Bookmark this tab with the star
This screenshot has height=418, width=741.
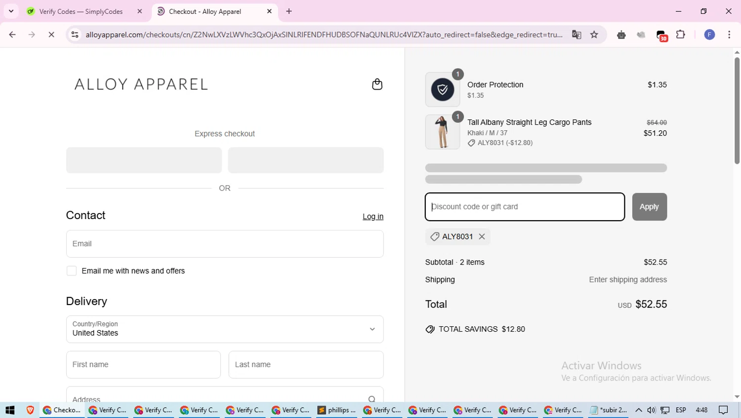pyautogui.click(x=594, y=35)
